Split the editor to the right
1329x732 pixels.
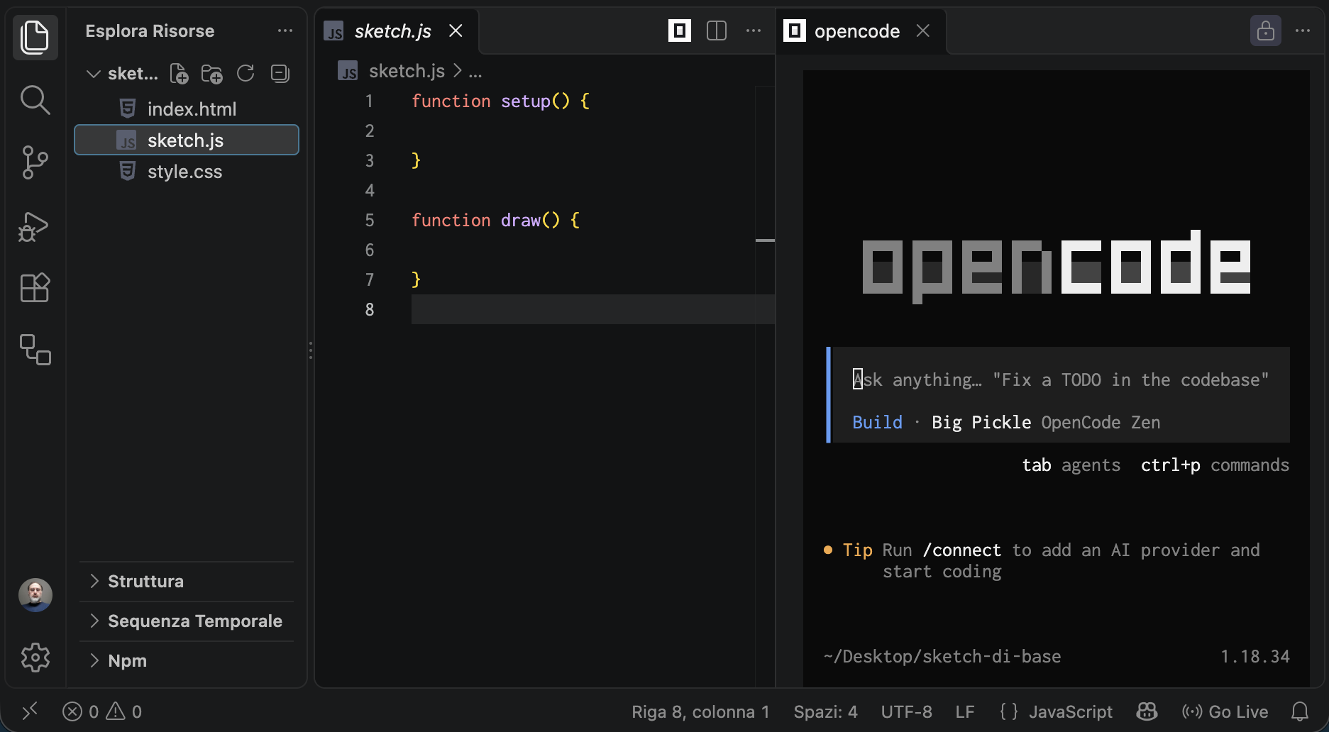click(x=717, y=30)
